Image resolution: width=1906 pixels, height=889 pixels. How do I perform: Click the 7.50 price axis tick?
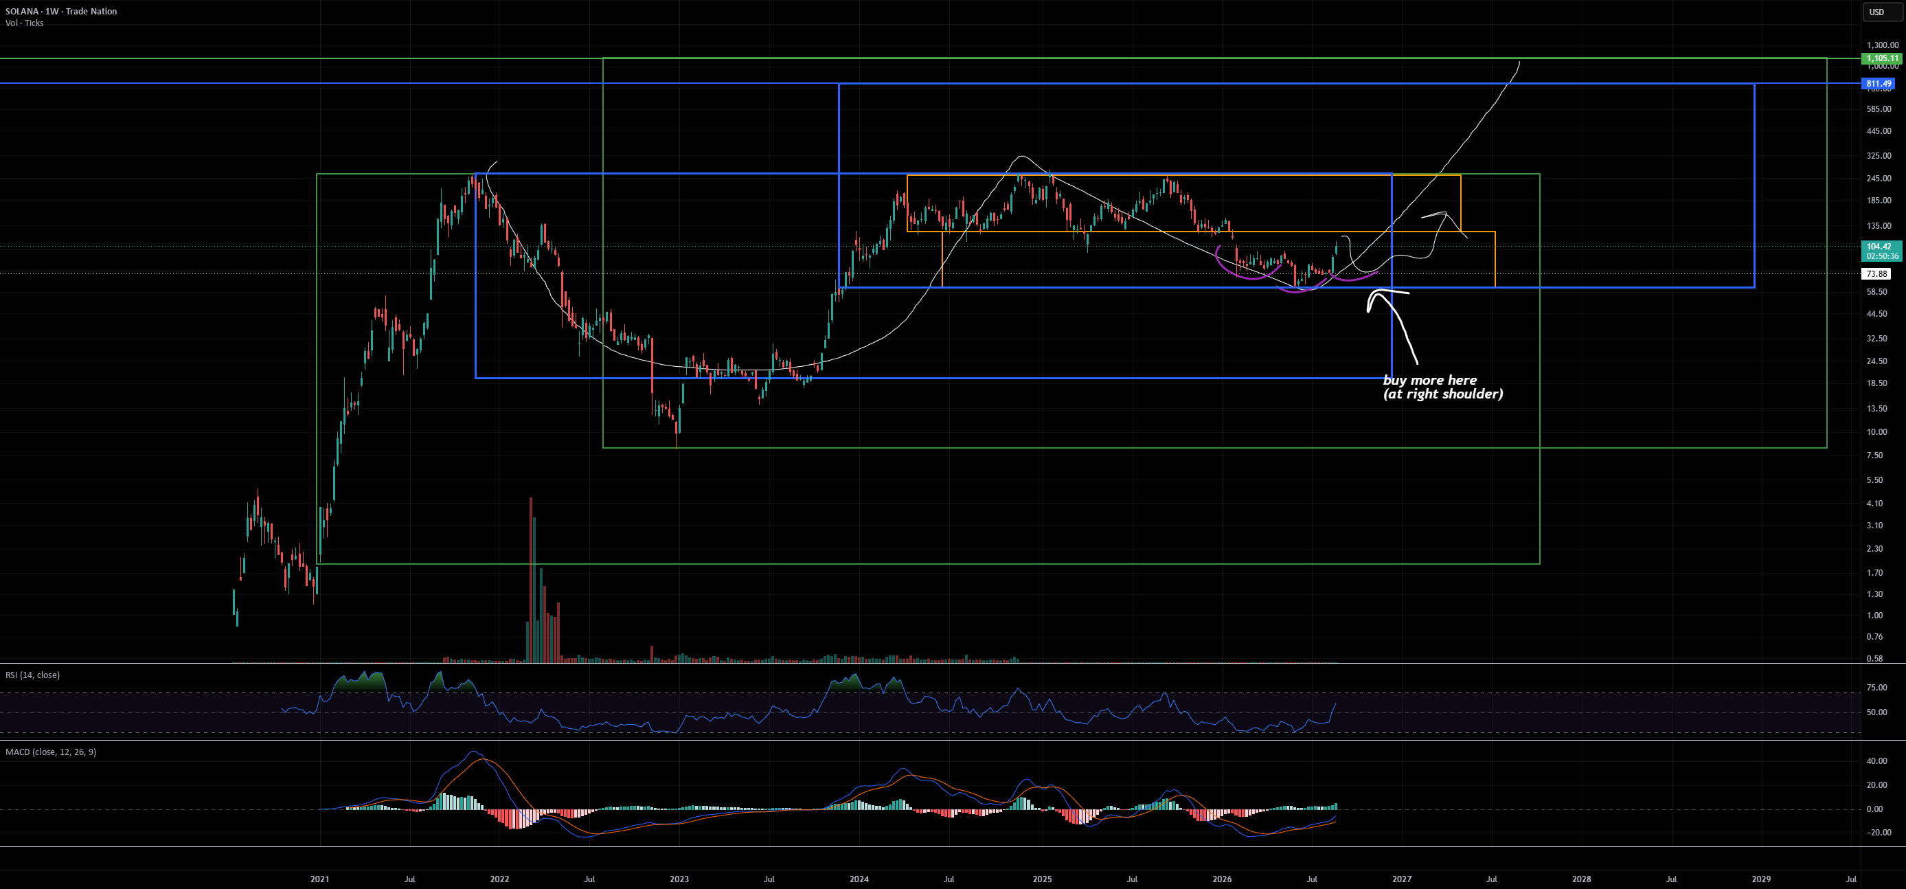[1875, 455]
